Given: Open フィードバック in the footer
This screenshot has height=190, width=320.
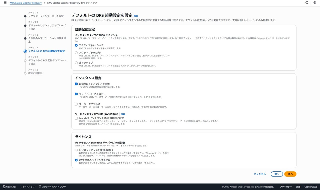Looking at the screenshot, I should pos(27,187).
